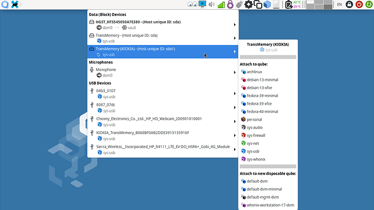374x210 pixels.
Task: Open the Qubes application menu icon
Action: [x=5, y=4]
